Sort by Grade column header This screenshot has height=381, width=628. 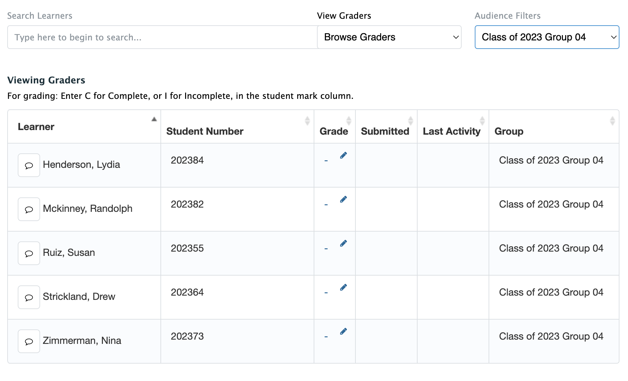[333, 131]
